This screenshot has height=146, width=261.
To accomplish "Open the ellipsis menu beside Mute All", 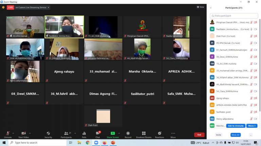I will tap(250, 135).
